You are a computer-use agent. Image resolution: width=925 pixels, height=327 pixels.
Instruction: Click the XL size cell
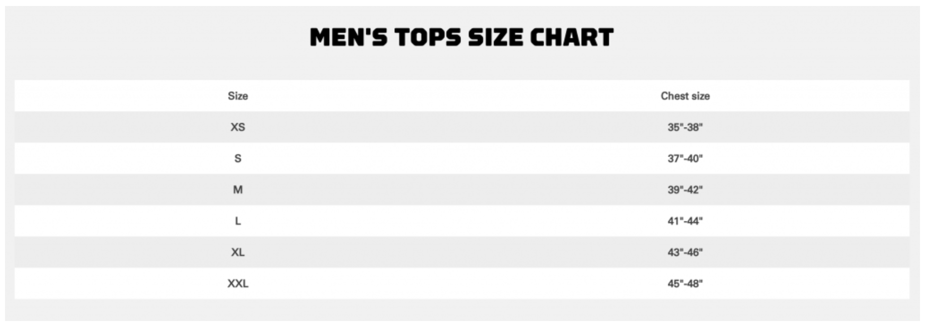[238, 252]
